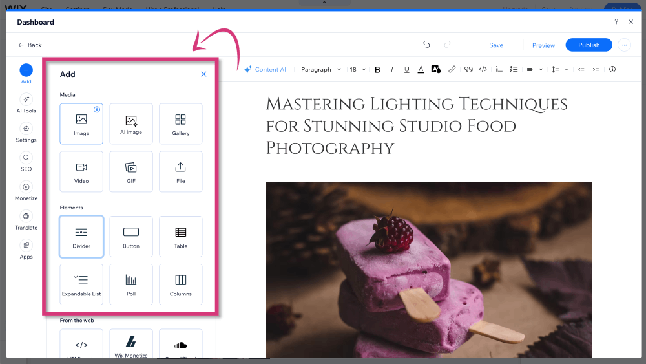This screenshot has height=364, width=646.
Task: Toggle code block formatting
Action: click(483, 70)
